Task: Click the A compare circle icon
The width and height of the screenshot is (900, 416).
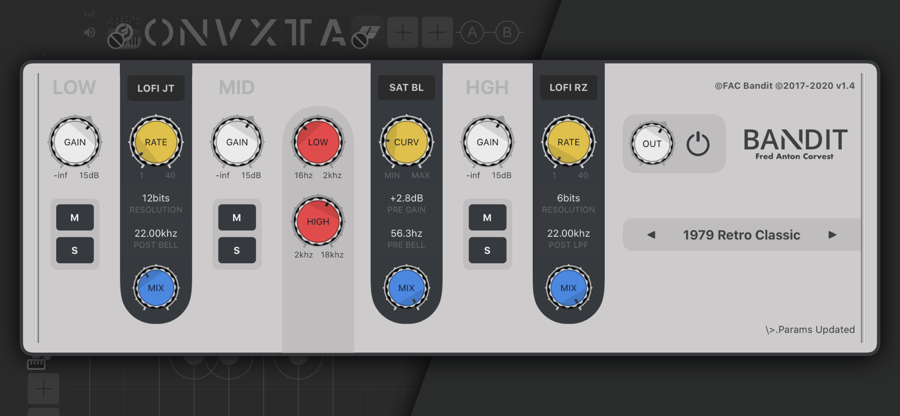Action: coord(472,32)
